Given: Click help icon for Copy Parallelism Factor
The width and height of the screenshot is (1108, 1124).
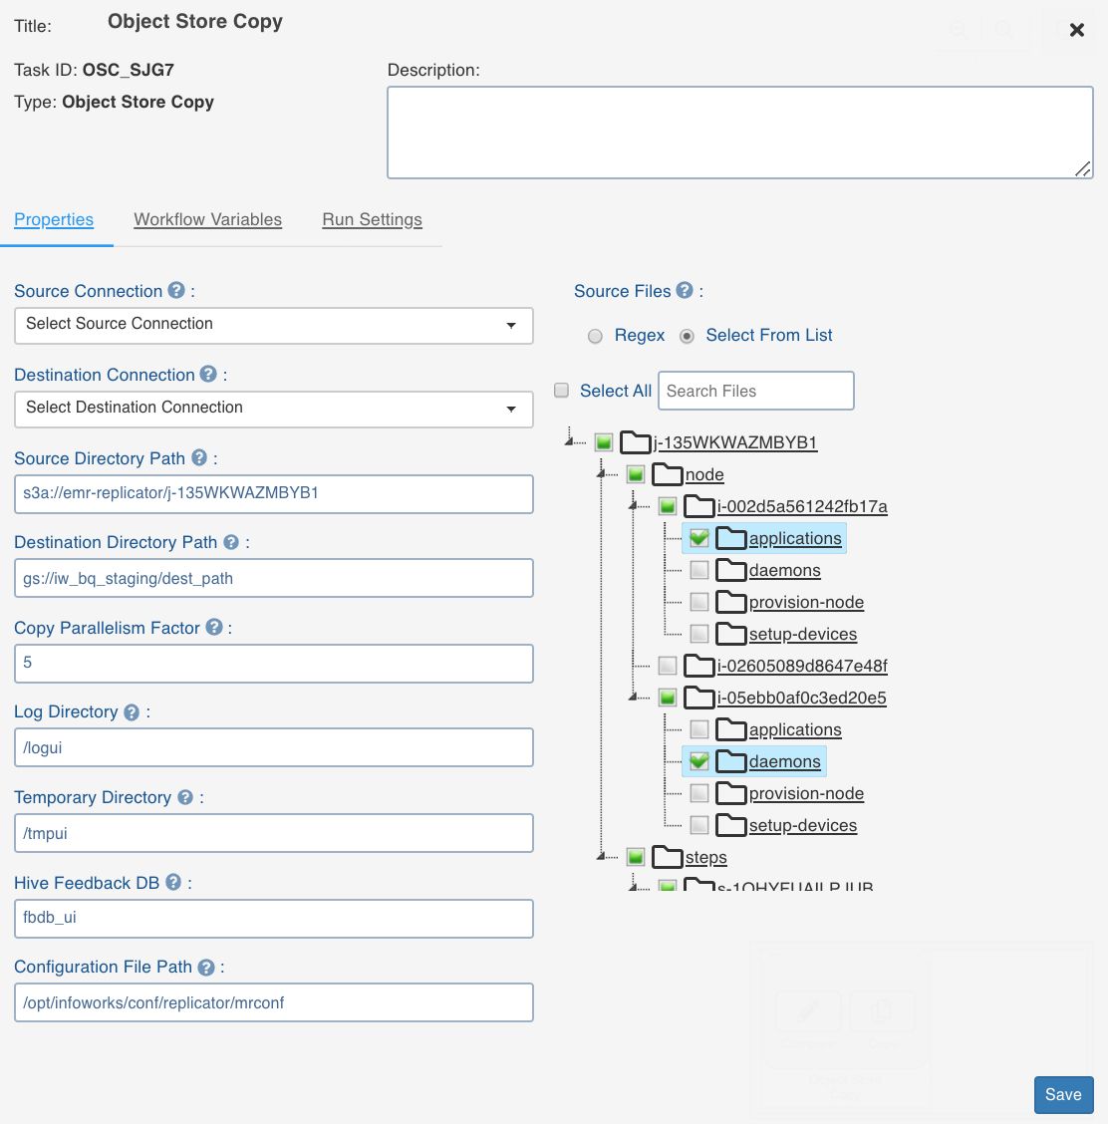Looking at the screenshot, I should click(x=214, y=627).
